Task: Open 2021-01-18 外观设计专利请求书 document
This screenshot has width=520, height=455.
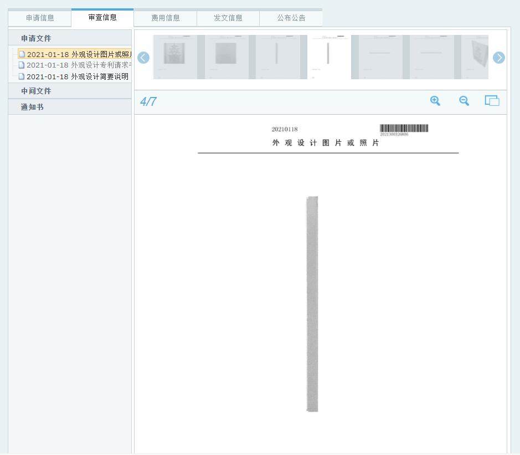Action: click(79, 65)
